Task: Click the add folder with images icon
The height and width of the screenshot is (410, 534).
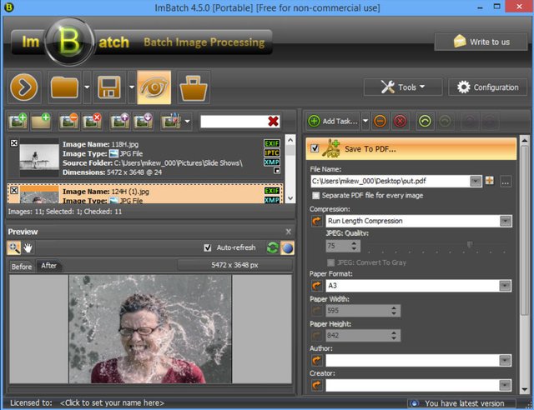Action: [x=41, y=121]
